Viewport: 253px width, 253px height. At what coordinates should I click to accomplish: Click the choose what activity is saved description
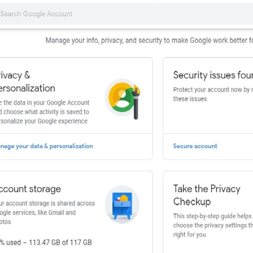click(45, 112)
